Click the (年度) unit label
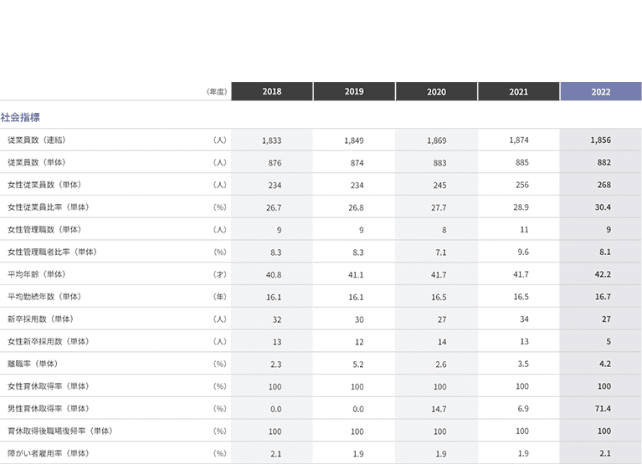Viewport: 642px width, 464px height. point(217,92)
